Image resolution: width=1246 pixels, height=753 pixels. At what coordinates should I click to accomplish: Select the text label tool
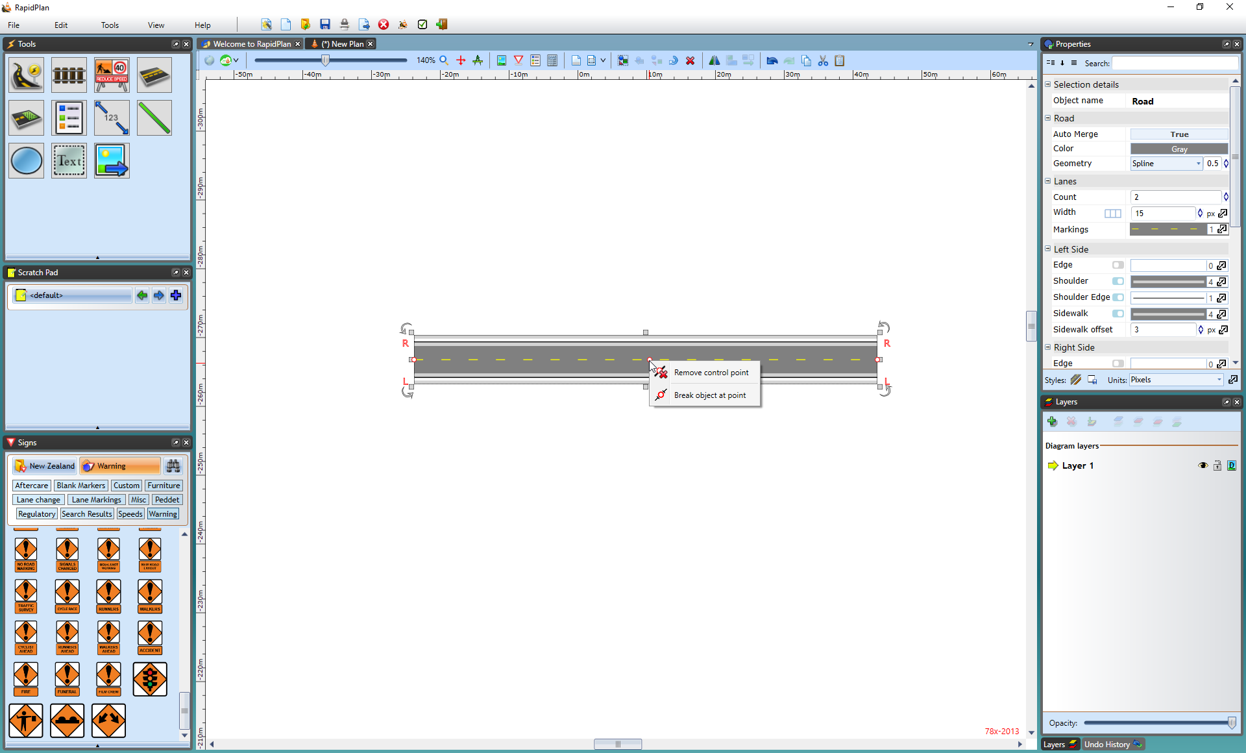click(69, 160)
